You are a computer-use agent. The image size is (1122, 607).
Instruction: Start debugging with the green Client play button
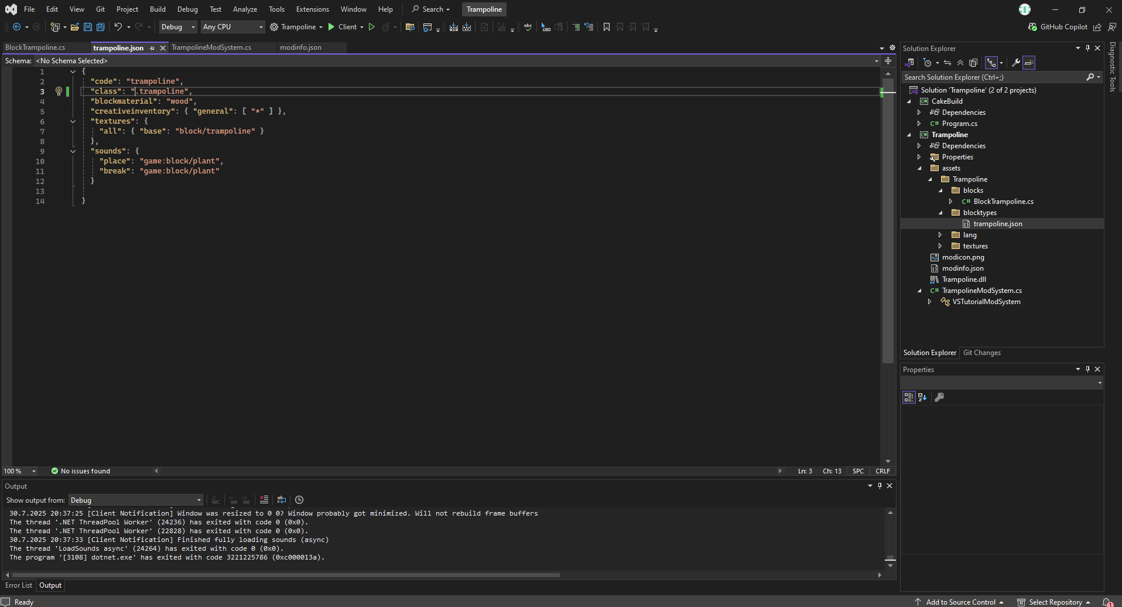pyautogui.click(x=331, y=27)
